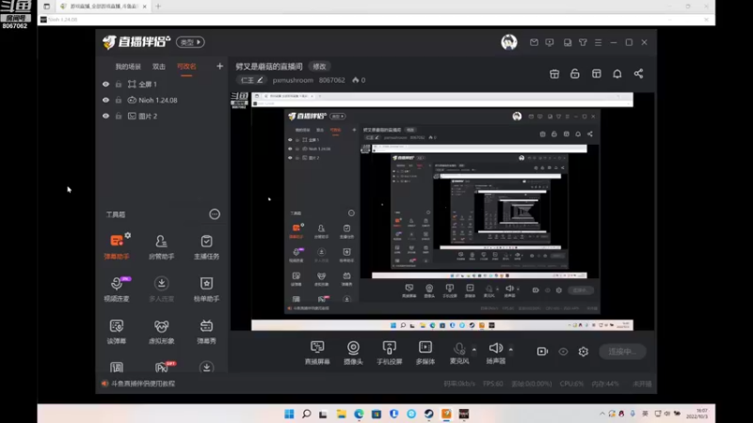Open settings gear beside 连接中 button
The width and height of the screenshot is (753, 423).
[584, 352]
